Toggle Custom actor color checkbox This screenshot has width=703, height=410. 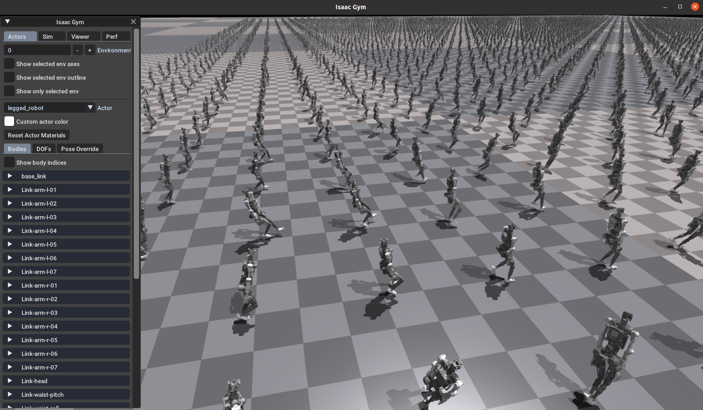9,122
